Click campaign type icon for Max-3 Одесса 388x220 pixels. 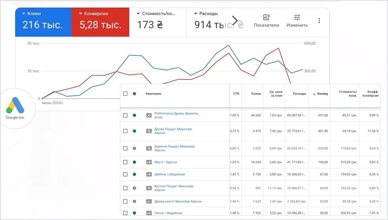[x=149, y=162]
